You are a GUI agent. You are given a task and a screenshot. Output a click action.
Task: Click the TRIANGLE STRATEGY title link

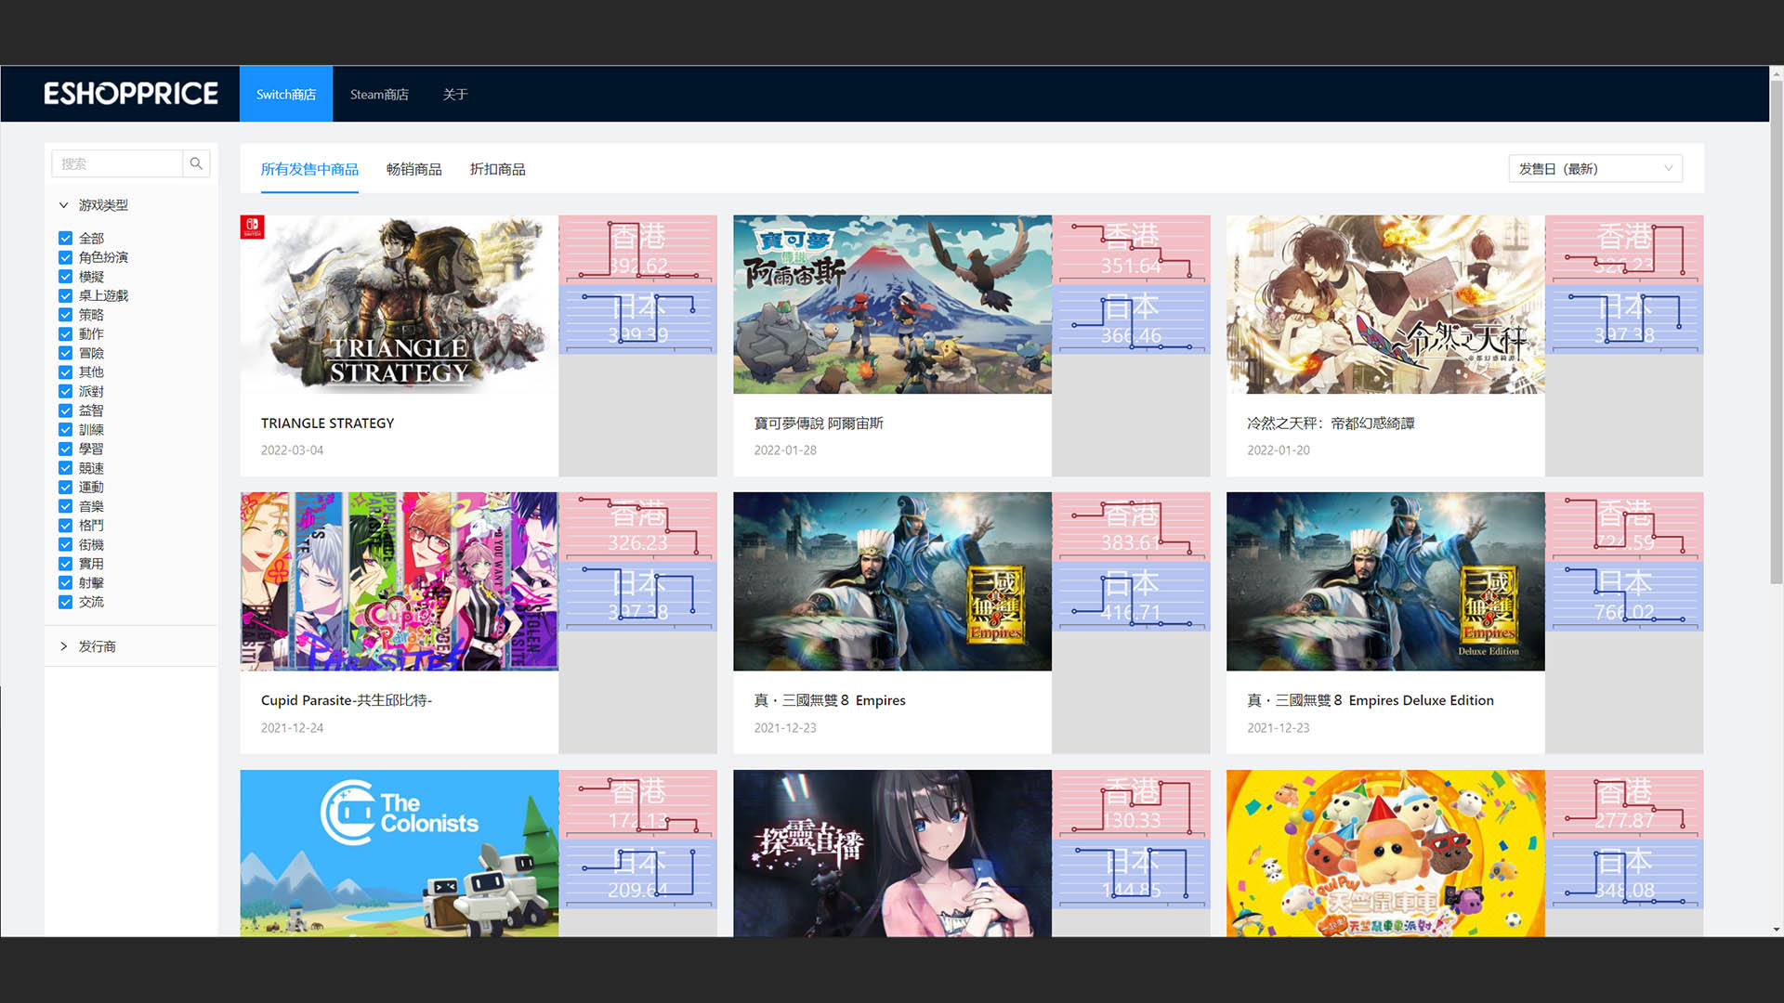(327, 423)
